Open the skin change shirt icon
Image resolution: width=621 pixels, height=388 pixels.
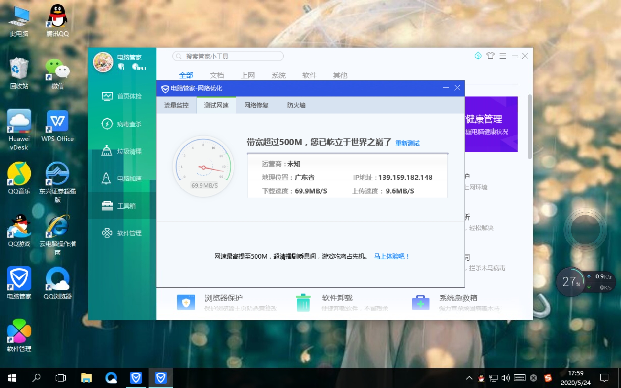click(490, 56)
